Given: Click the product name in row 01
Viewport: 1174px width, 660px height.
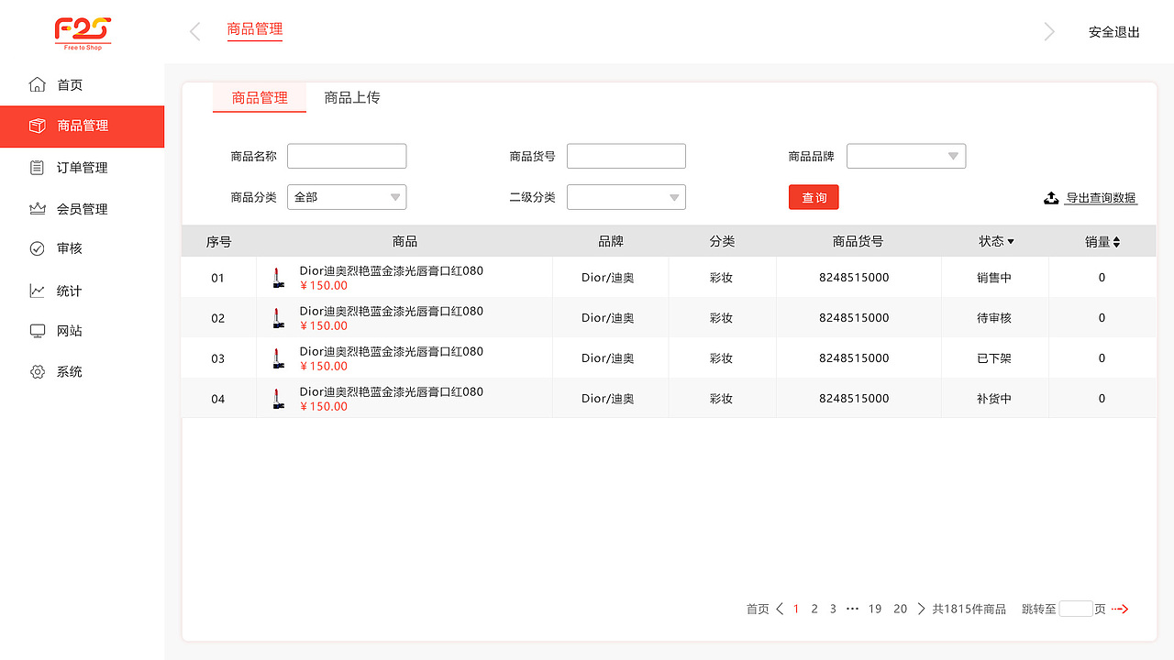Looking at the screenshot, I should point(392,271).
